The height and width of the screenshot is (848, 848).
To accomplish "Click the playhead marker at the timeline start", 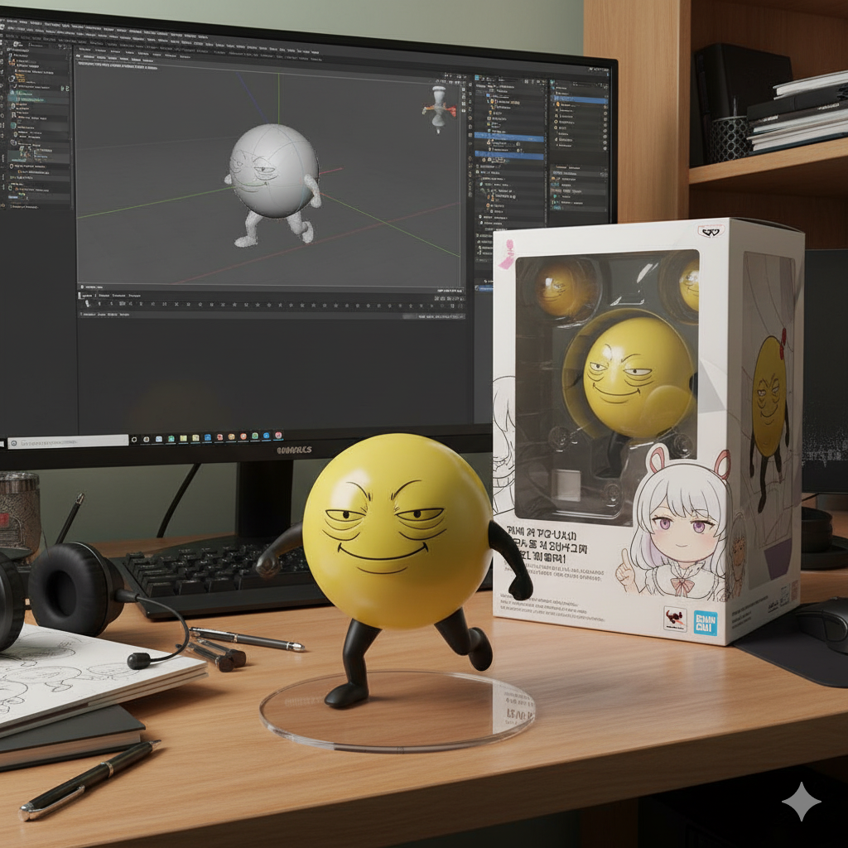I will pyautogui.click(x=87, y=305).
